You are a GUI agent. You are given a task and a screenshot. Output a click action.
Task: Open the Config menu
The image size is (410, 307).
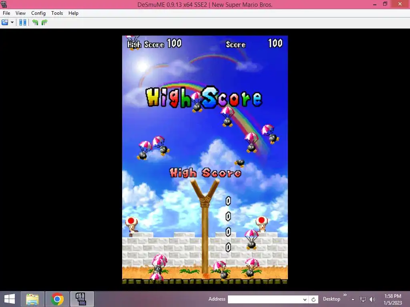[x=38, y=13]
